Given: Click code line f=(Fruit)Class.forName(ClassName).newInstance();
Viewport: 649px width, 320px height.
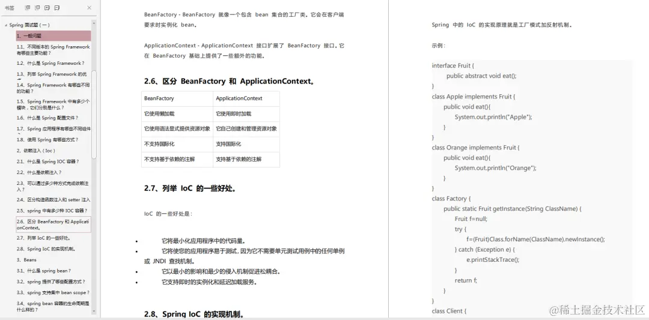Looking at the screenshot, I should tap(535, 240).
